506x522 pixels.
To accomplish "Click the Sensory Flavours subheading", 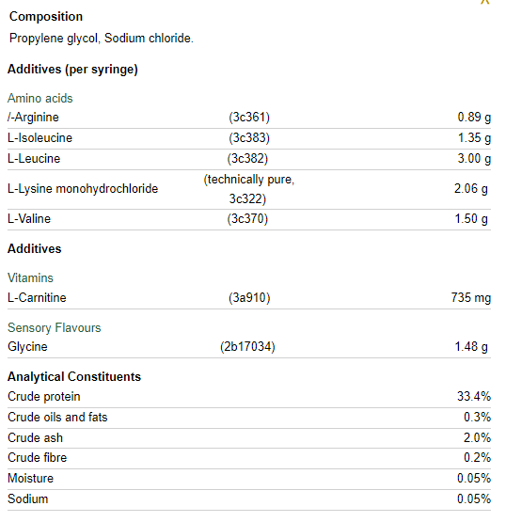I will (55, 328).
